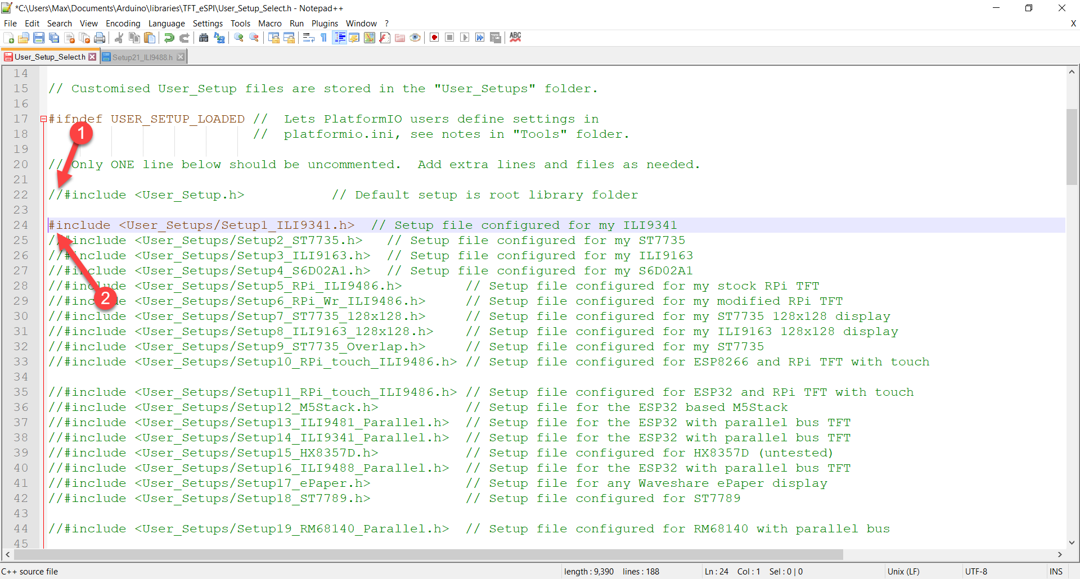Close the User_Setup_Select.h tab
This screenshot has width=1080, height=579.
(92, 57)
